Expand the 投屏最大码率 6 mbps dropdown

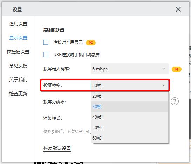tap(130, 69)
